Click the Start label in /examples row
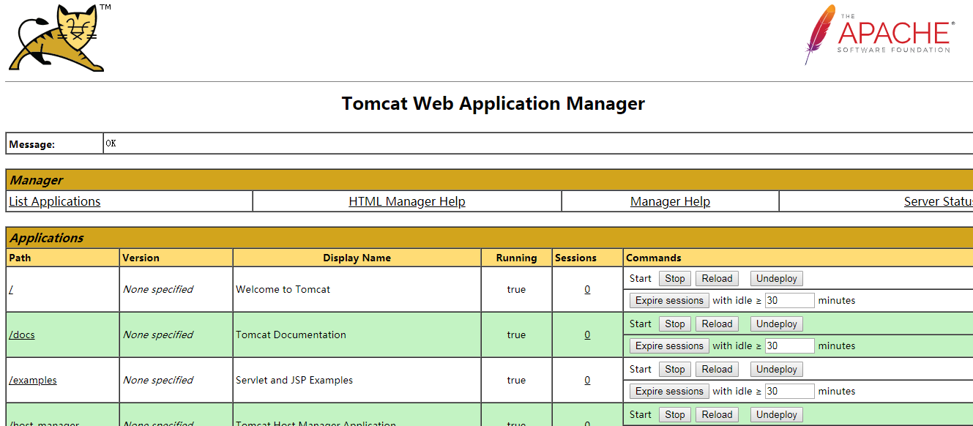The image size is (973, 426). [640, 369]
